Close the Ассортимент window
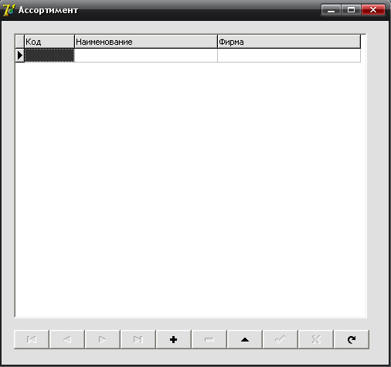The height and width of the screenshot is (367, 391). coord(373,10)
